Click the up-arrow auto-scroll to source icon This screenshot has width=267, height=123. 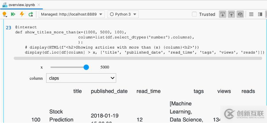point(231,14)
